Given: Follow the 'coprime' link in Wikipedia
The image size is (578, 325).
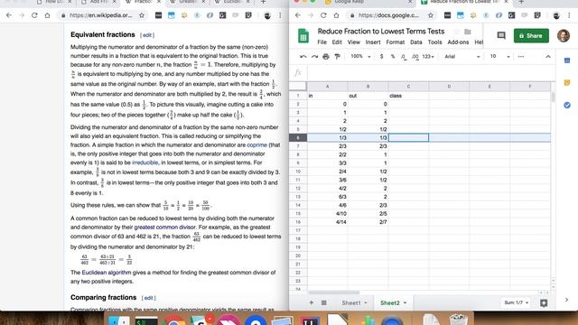Looking at the screenshot, I should pos(256,144).
